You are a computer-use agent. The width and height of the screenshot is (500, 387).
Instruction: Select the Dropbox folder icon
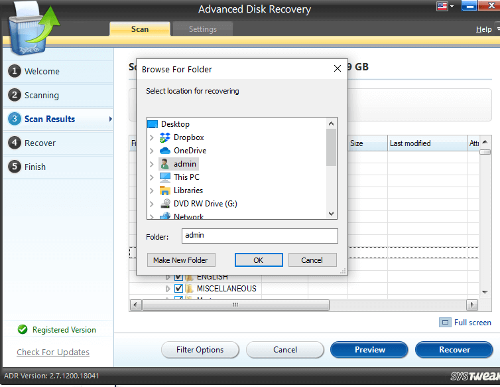coord(165,137)
